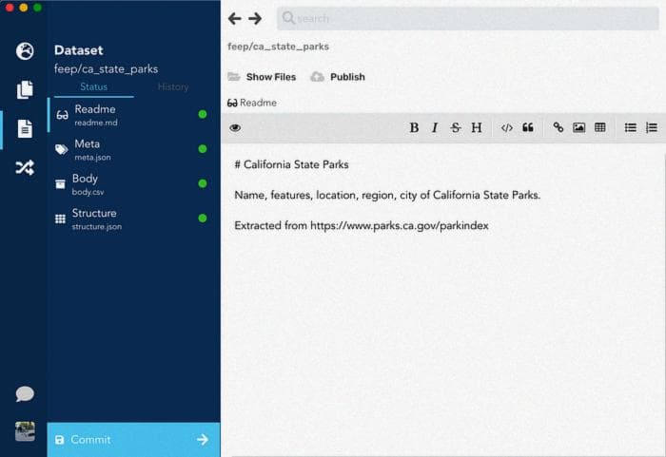Click the Commit button
Viewport: 666px width, 457px height.
133,440
